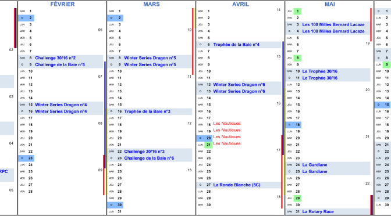Click Trophée de la Baie n°3 event
The image size is (391, 216).
tap(147, 111)
